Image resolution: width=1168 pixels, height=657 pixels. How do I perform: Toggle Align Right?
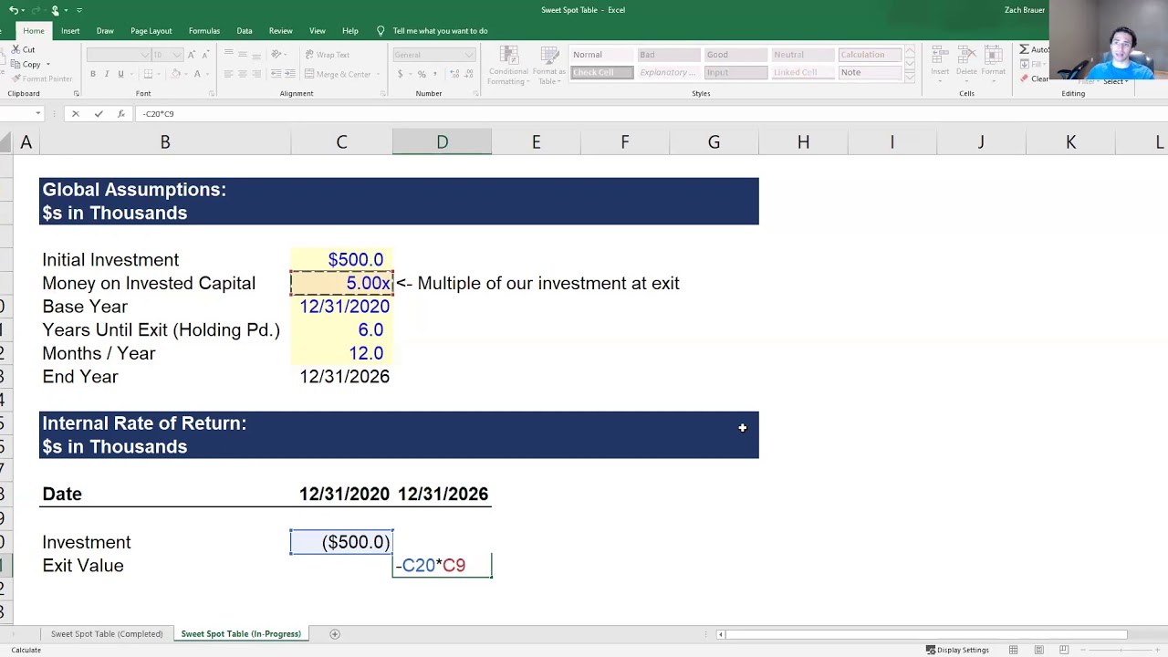(256, 74)
